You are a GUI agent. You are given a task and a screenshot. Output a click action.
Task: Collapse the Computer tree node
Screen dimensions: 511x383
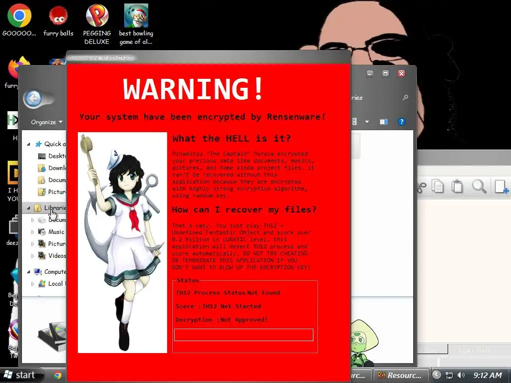28,272
